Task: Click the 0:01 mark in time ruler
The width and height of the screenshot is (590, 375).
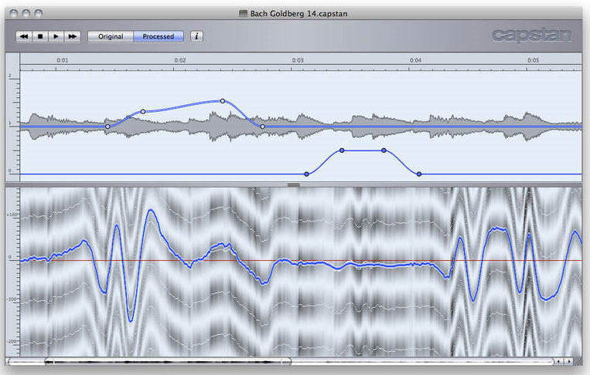Action: (63, 60)
